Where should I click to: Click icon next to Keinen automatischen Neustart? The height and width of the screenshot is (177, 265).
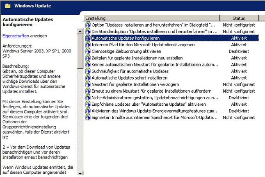click(88, 64)
